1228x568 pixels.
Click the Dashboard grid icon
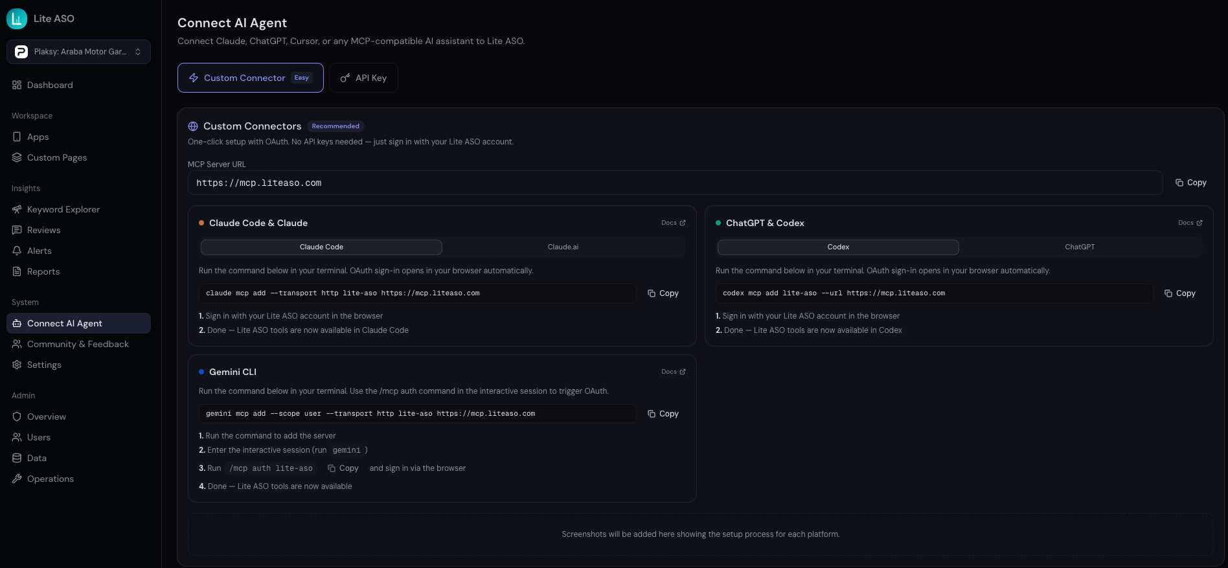(17, 85)
